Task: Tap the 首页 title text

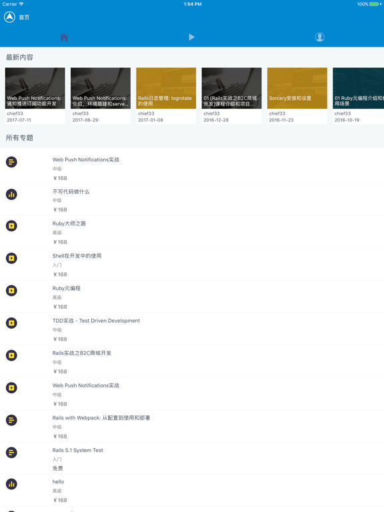Action: coord(24,17)
